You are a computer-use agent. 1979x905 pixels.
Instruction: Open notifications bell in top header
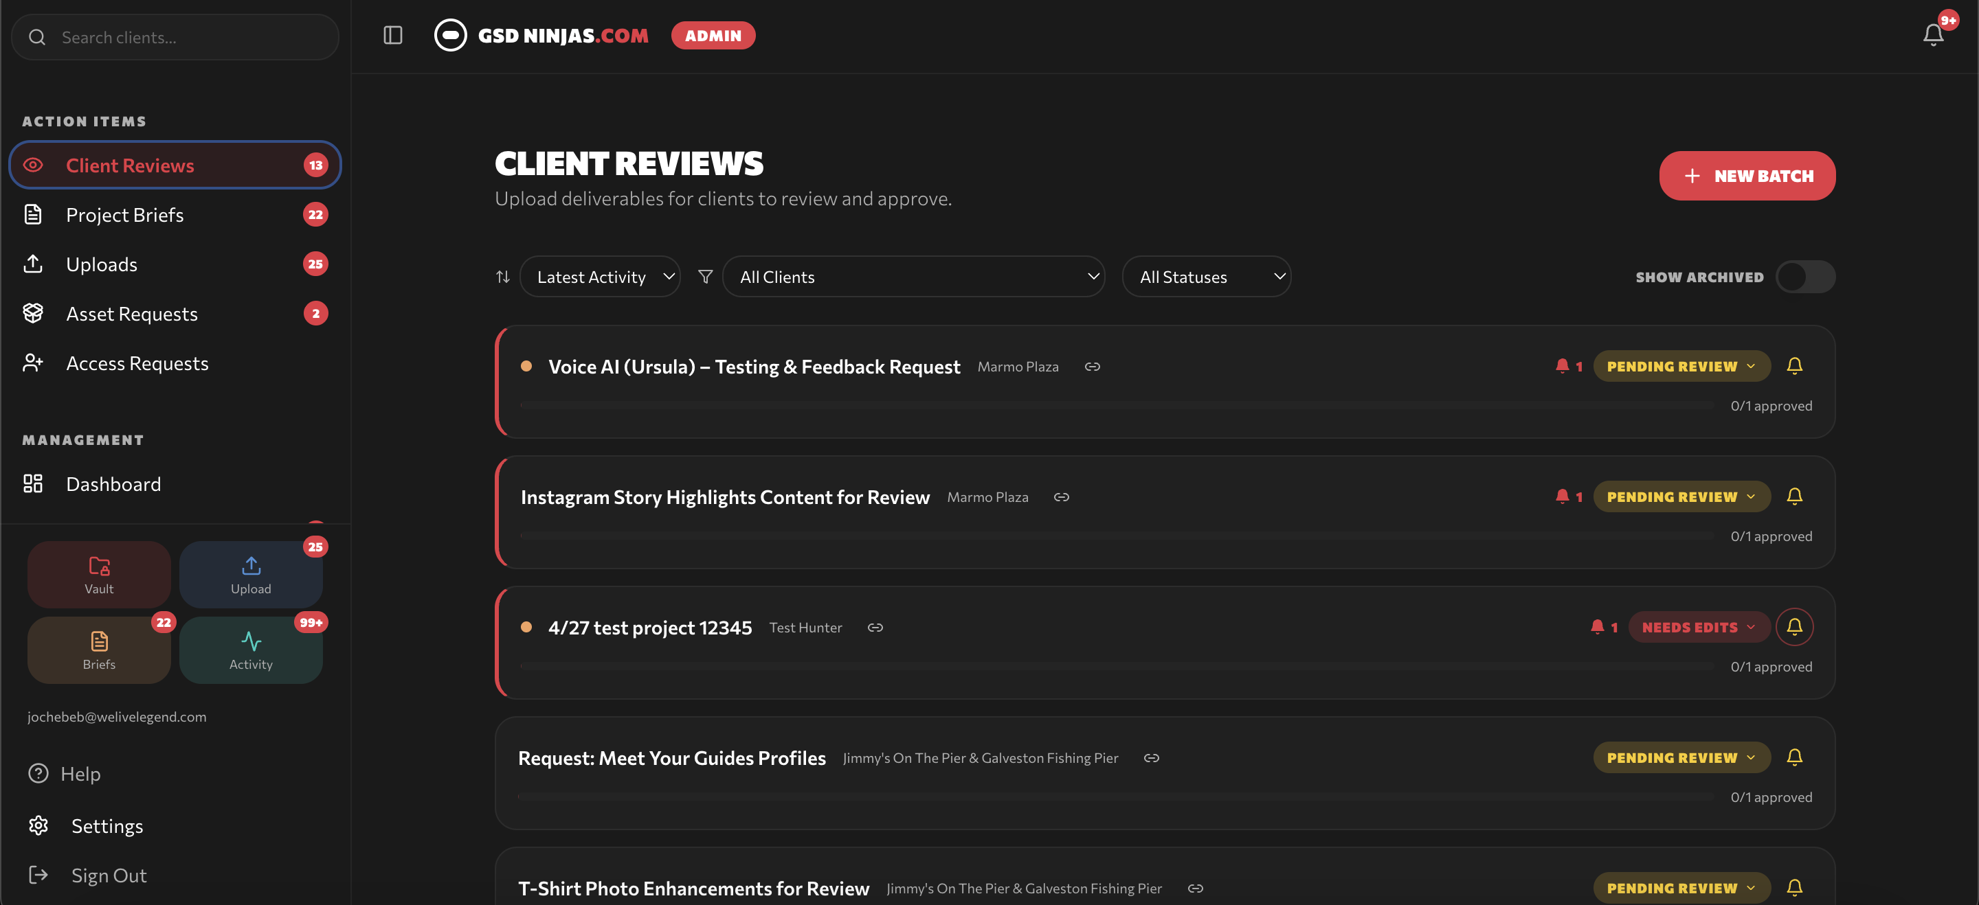pyautogui.click(x=1933, y=35)
